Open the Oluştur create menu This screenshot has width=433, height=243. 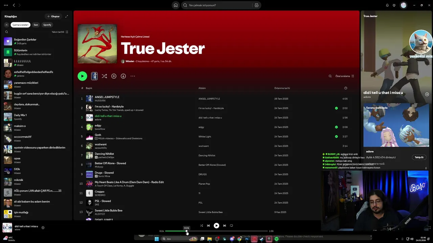pyautogui.click(x=53, y=16)
